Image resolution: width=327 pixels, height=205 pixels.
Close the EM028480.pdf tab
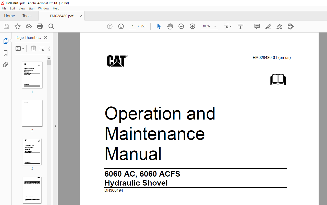[81, 16]
